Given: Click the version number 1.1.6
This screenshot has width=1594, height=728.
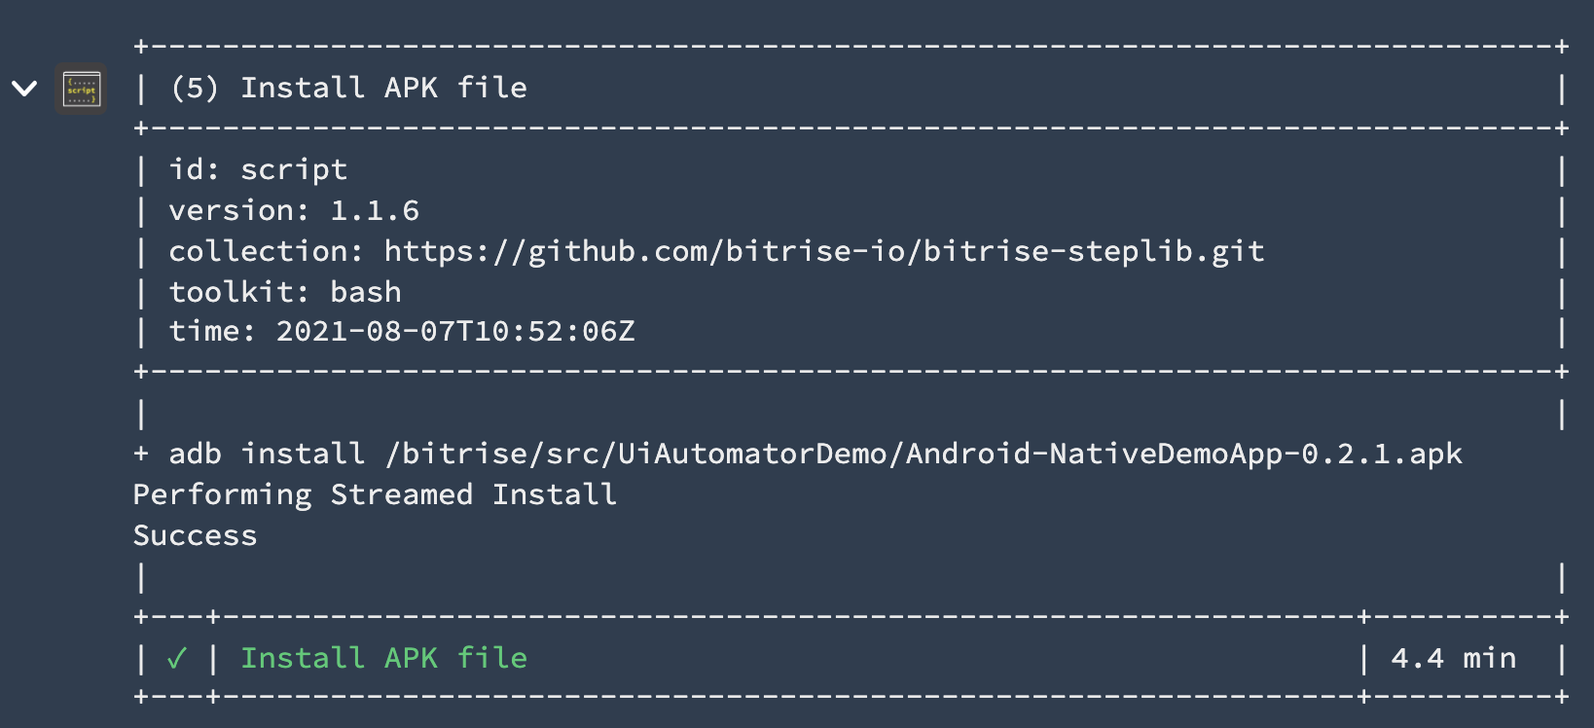Looking at the screenshot, I should [375, 211].
